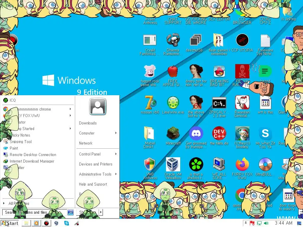Open the wtf is this file icon

tap(265, 103)
